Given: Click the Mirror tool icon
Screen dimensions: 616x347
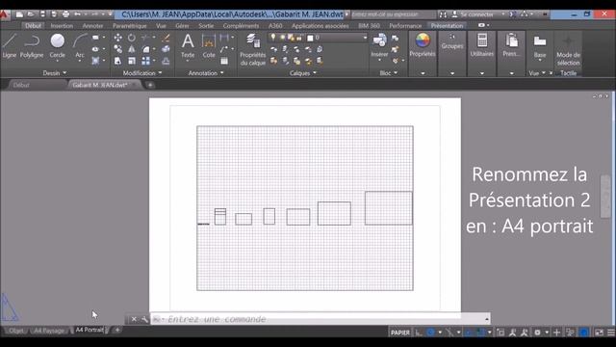Looking at the screenshot, I should click(132, 49).
